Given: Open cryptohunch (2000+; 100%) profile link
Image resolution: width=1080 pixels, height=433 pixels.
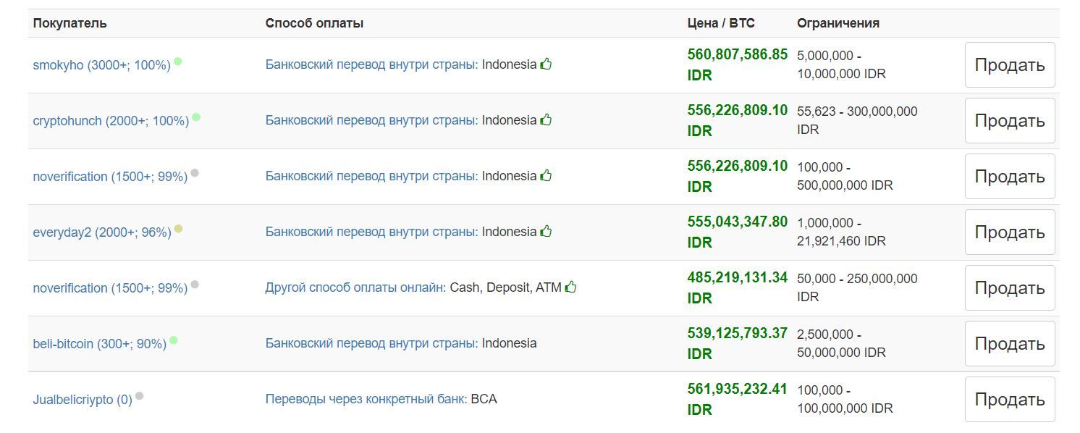Looking at the screenshot, I should coord(111,121).
